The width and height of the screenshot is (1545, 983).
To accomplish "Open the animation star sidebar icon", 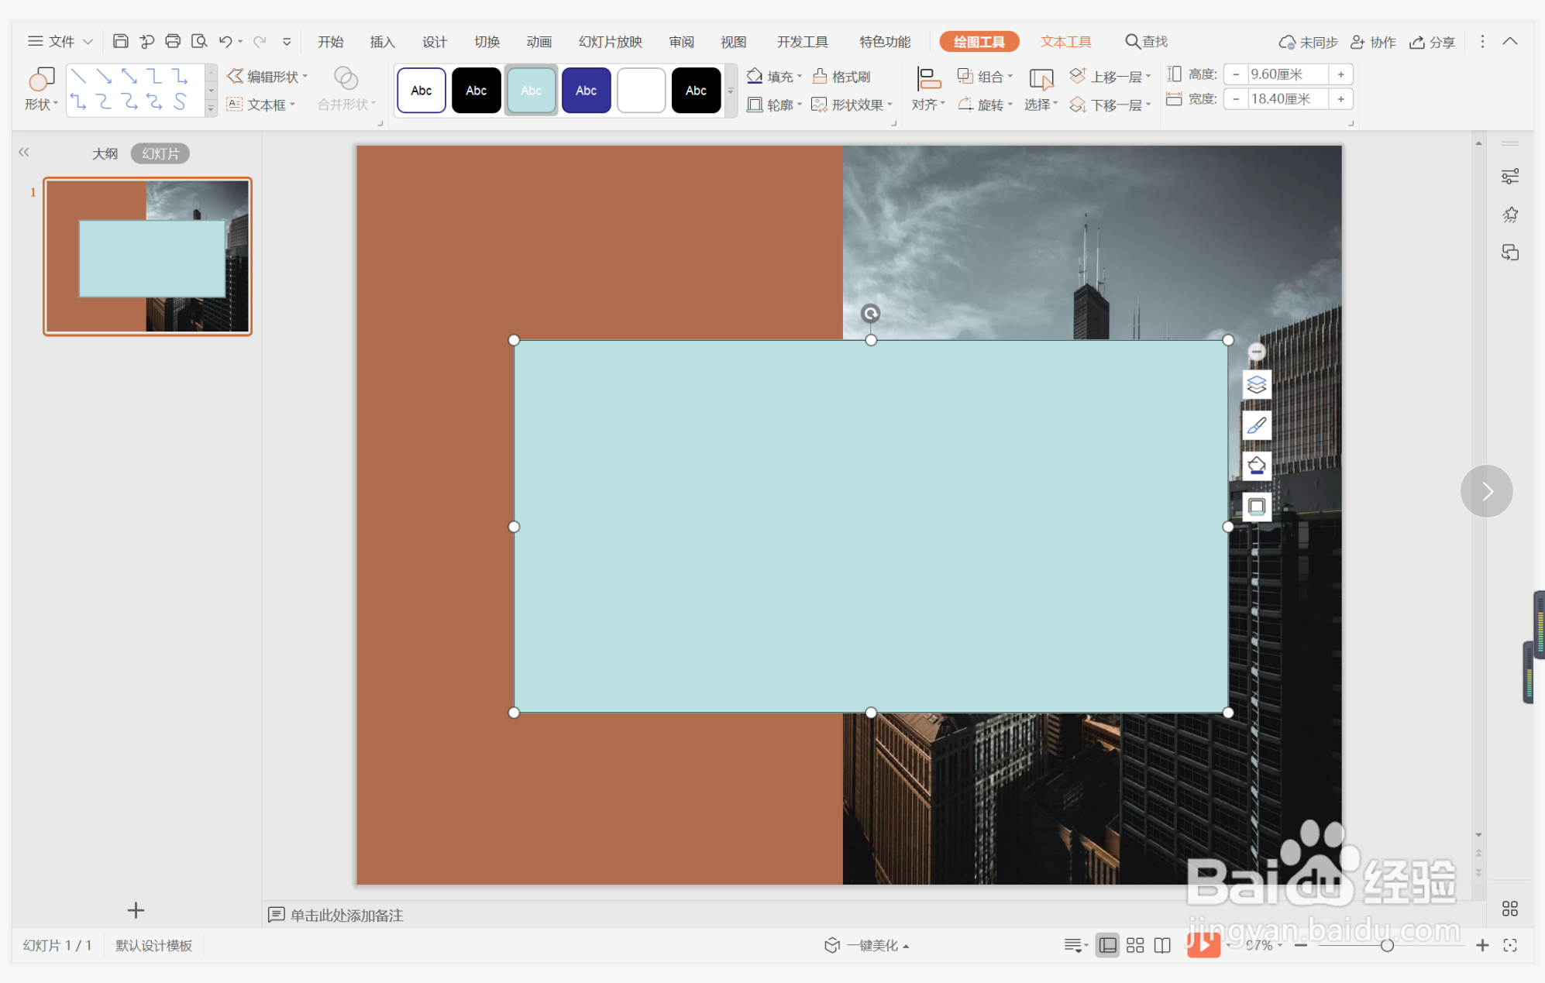I will pyautogui.click(x=1509, y=215).
